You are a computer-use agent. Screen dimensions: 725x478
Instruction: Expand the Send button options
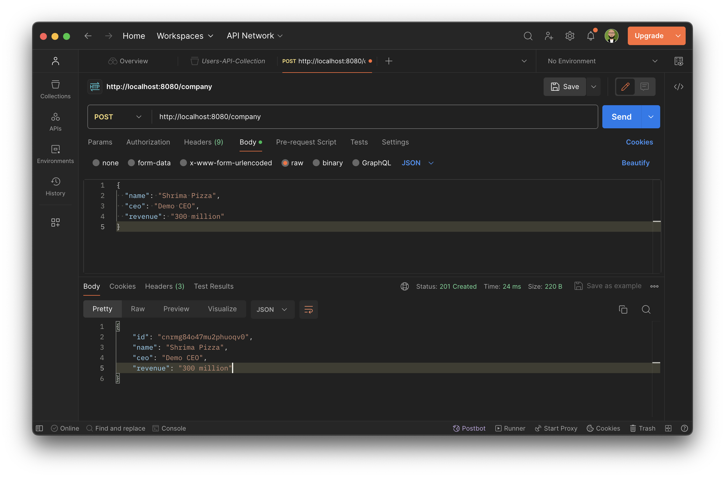pos(651,116)
